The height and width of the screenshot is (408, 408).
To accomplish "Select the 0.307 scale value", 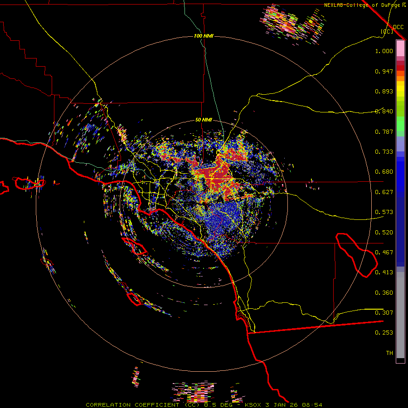I will 384,313.
